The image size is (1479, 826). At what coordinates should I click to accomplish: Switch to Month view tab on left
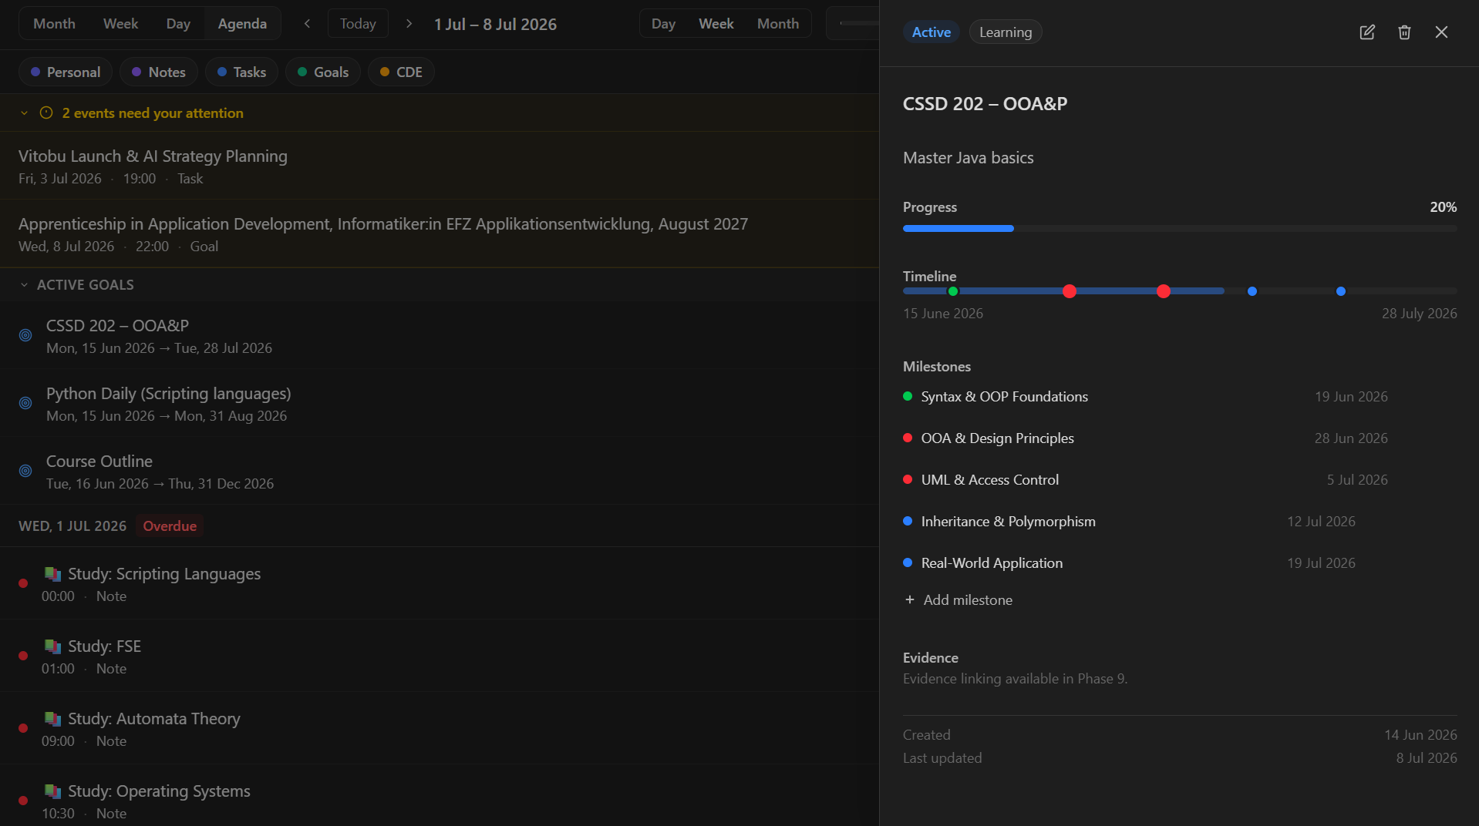click(54, 24)
